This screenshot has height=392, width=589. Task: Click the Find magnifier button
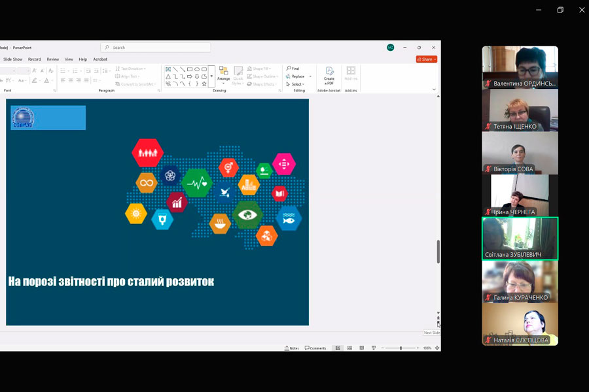click(x=293, y=68)
